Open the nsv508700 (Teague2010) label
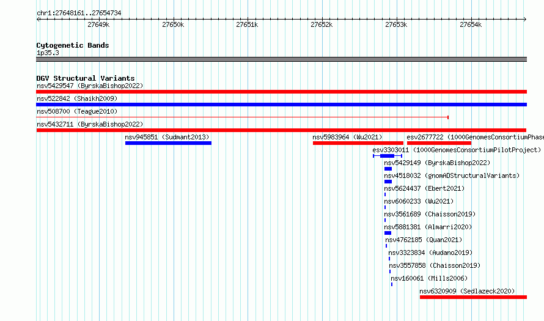544x321 pixels. [x=77, y=111]
